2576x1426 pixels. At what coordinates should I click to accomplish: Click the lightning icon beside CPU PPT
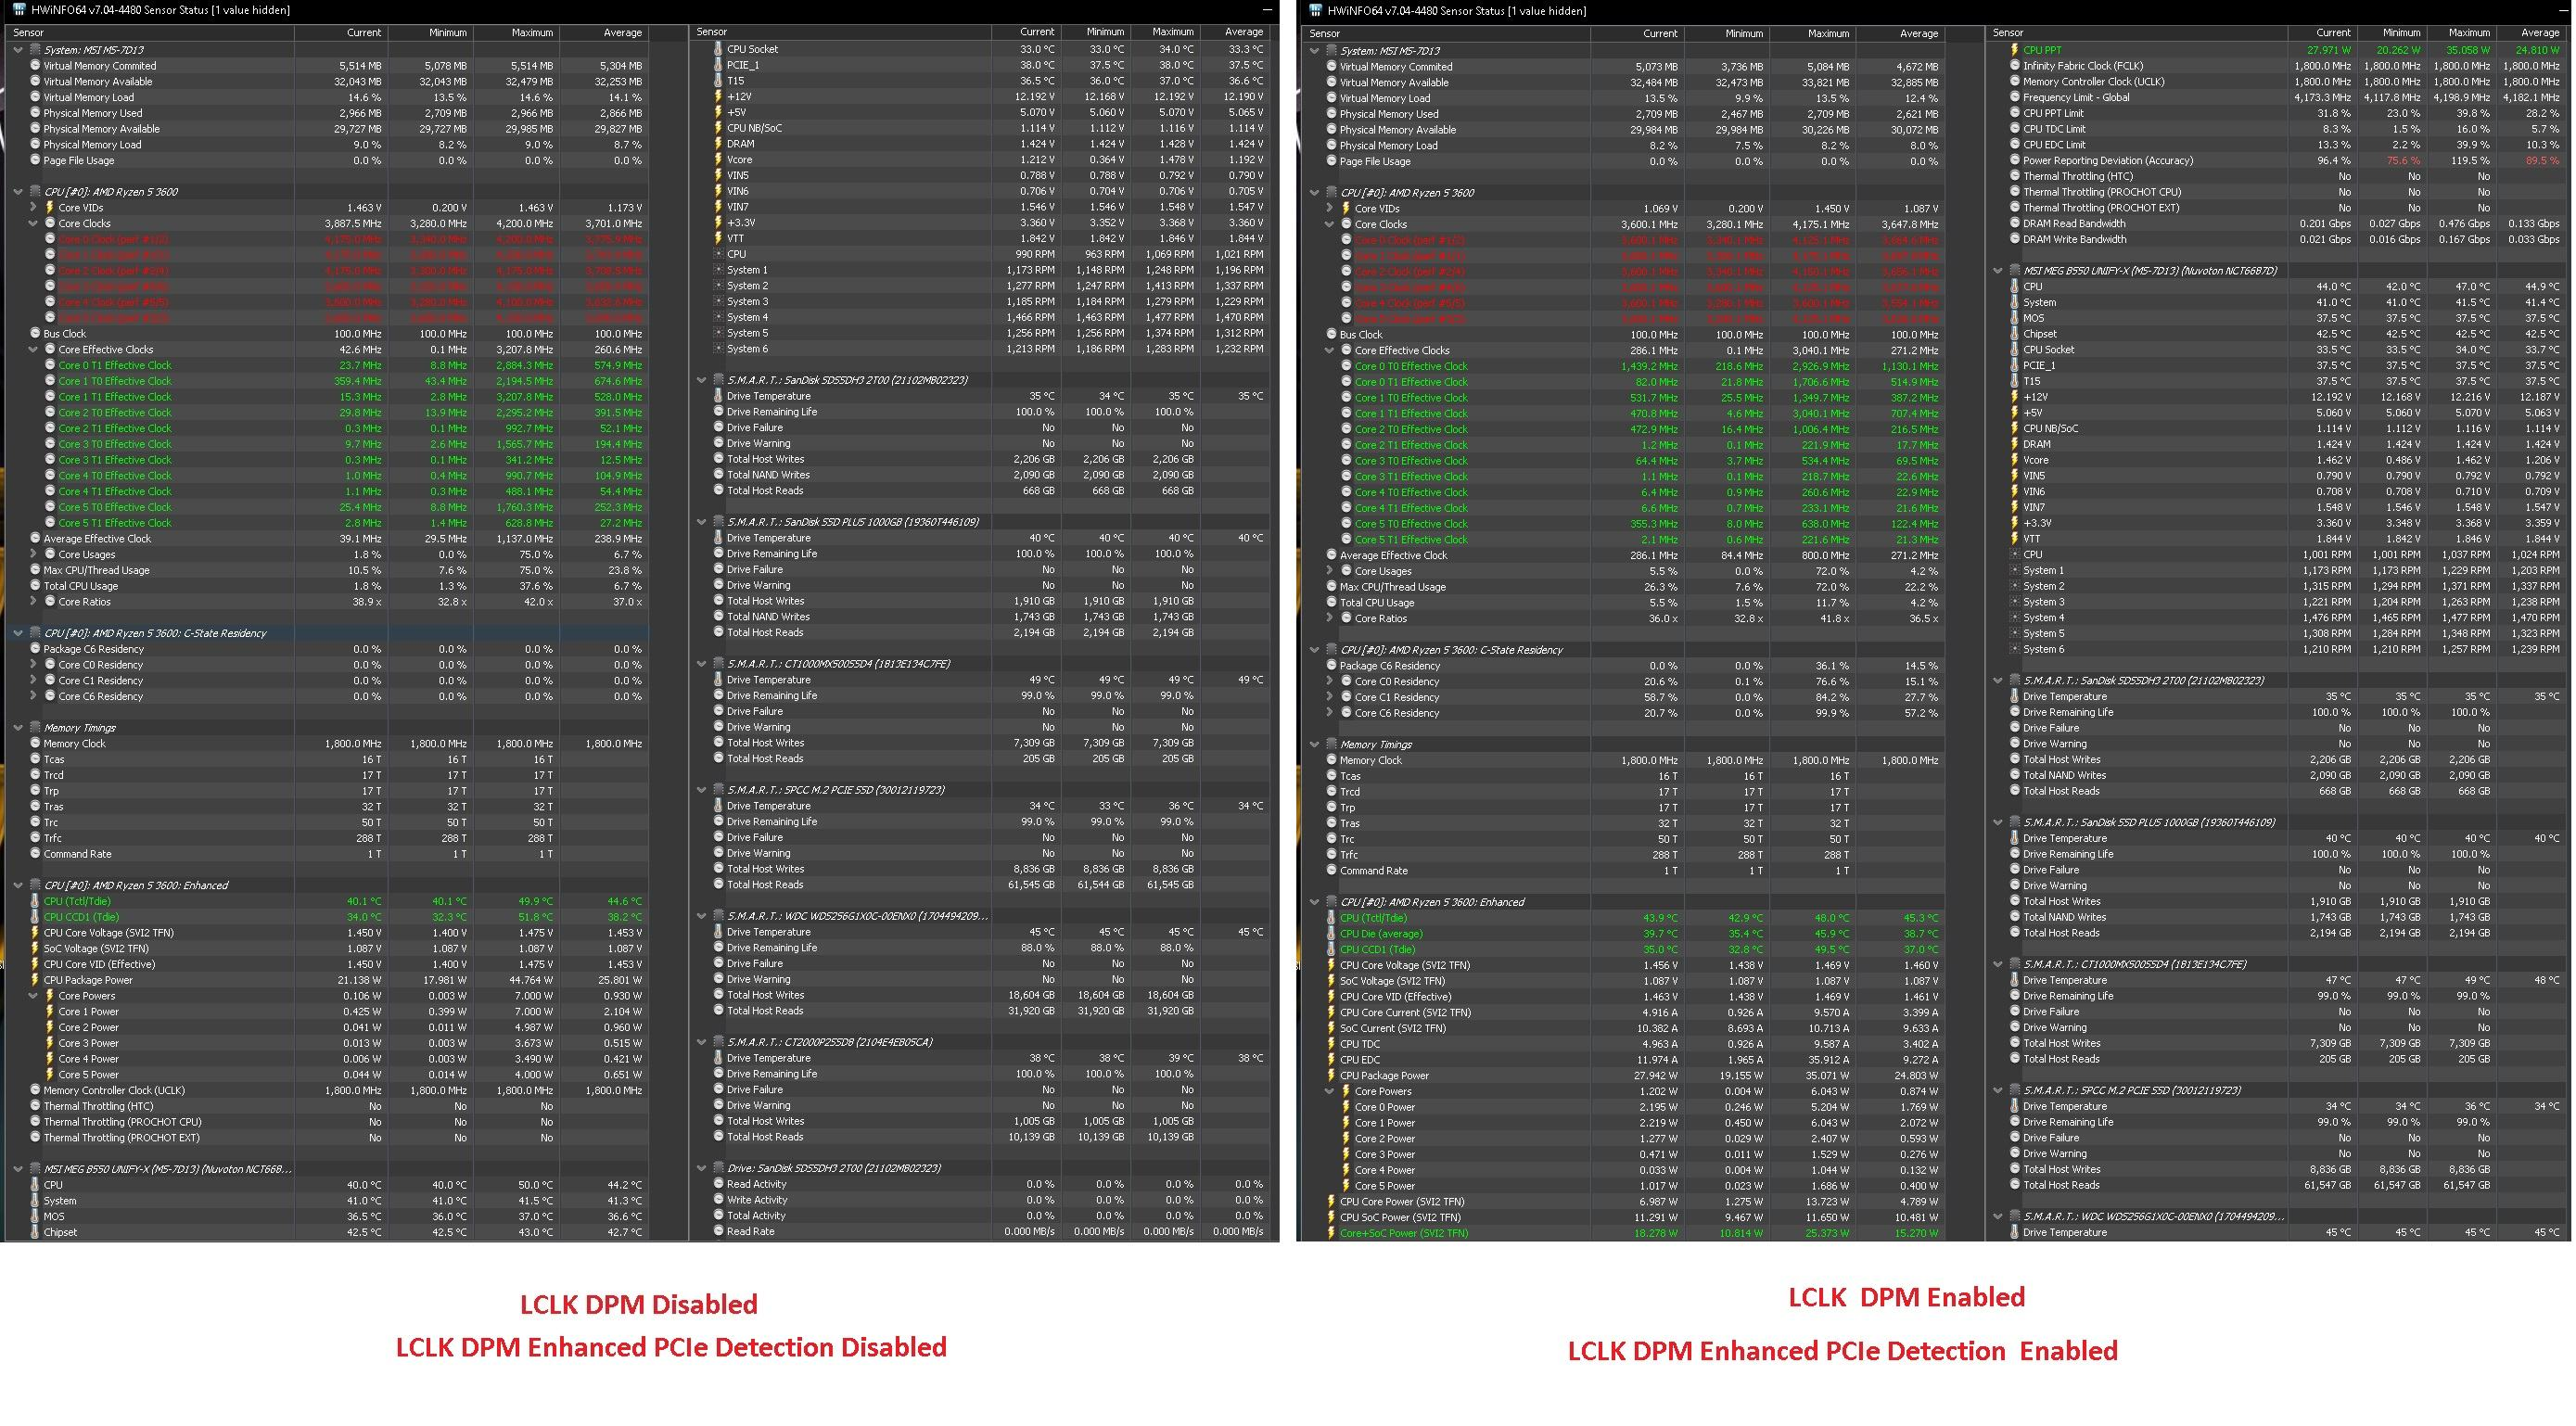click(x=2014, y=50)
